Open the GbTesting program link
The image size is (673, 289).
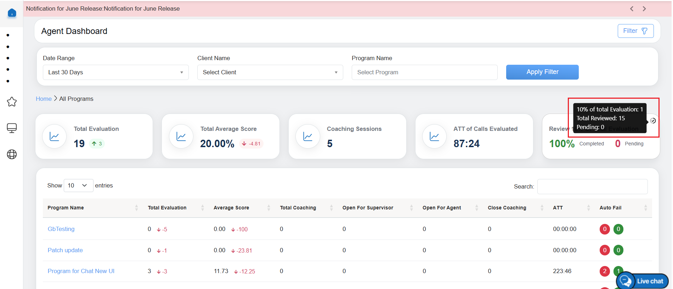click(x=61, y=229)
